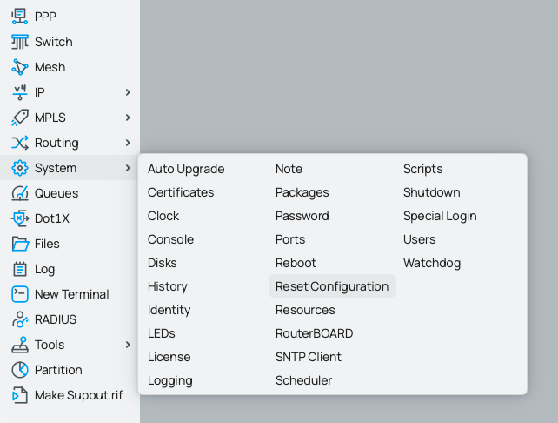Click the Switch icon in sidebar
This screenshot has width=558, height=423.
[20, 42]
